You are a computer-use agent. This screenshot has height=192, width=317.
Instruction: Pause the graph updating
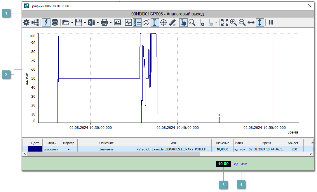click(271, 22)
